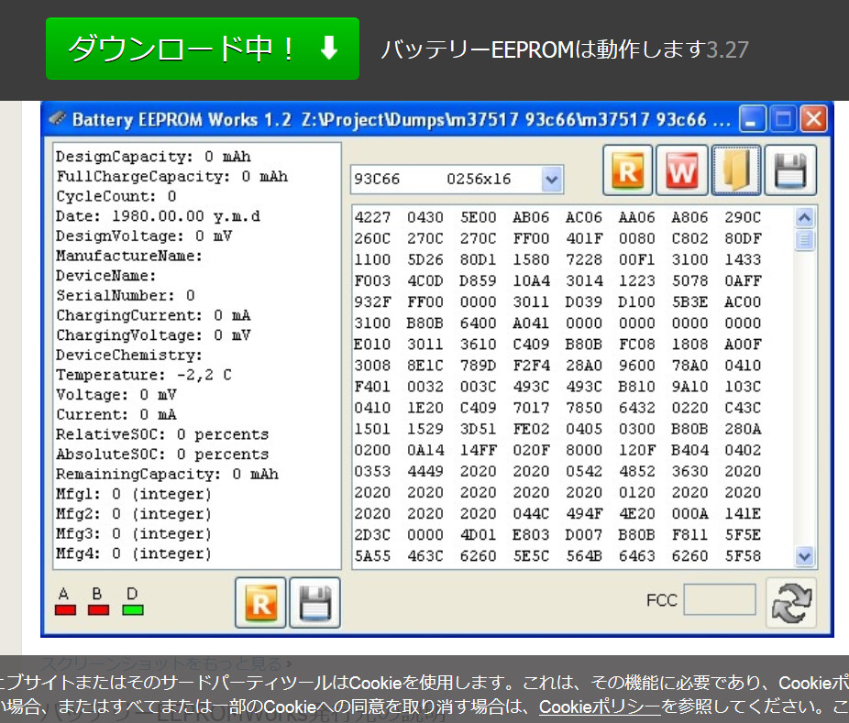Image resolution: width=849 pixels, height=723 pixels.
Task: Click hex word 5A55 in last row
Action: pyautogui.click(x=372, y=556)
